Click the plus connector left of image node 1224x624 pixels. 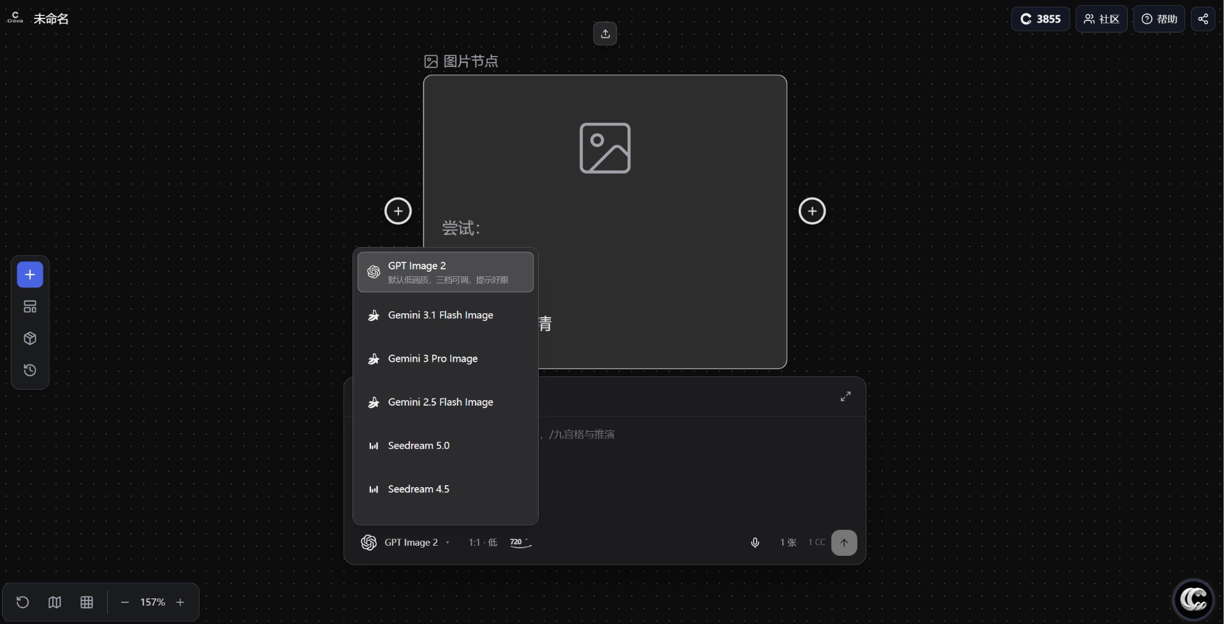coord(398,211)
